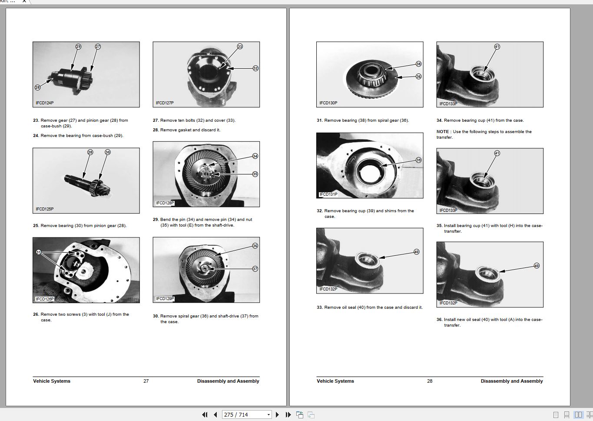Click step 23 text about removing gear (27)
This screenshot has height=421, width=593.
(81, 123)
